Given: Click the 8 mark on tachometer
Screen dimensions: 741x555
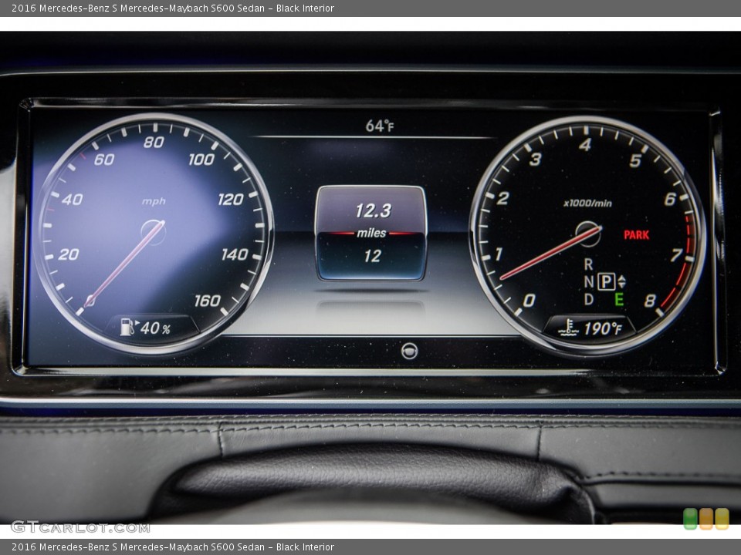Looking at the screenshot, I should (651, 301).
